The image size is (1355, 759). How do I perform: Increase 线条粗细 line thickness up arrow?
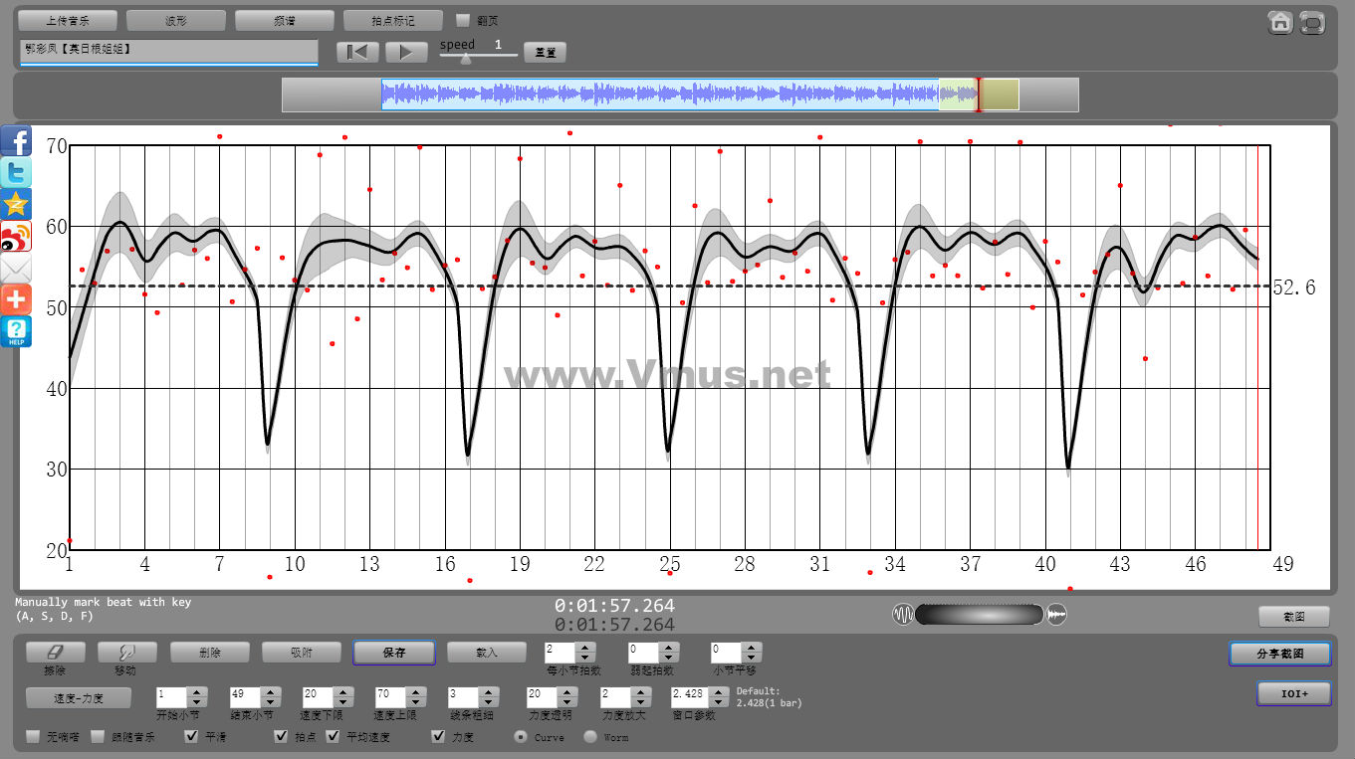488,692
